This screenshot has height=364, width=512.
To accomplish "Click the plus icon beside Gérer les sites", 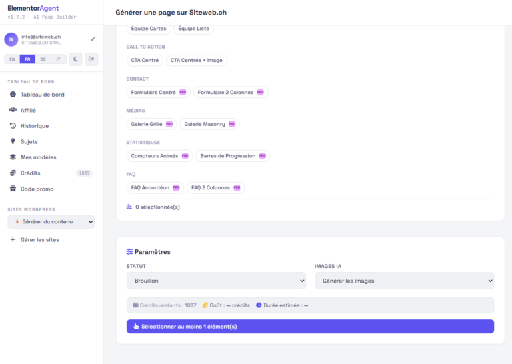I will pos(13,239).
